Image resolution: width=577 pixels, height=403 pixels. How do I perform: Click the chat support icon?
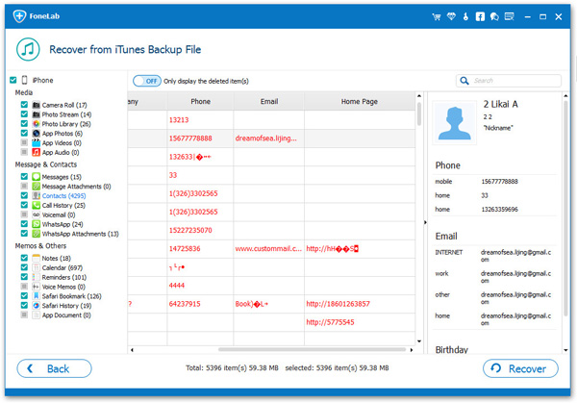[494, 16]
